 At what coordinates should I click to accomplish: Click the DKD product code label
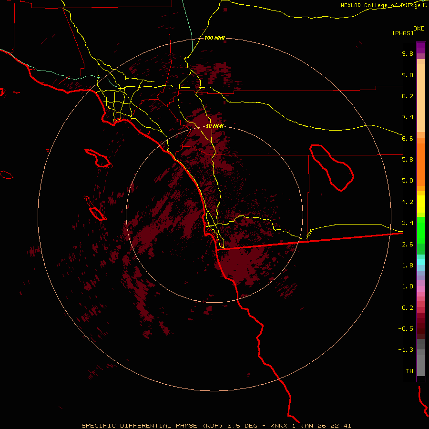pyautogui.click(x=419, y=29)
